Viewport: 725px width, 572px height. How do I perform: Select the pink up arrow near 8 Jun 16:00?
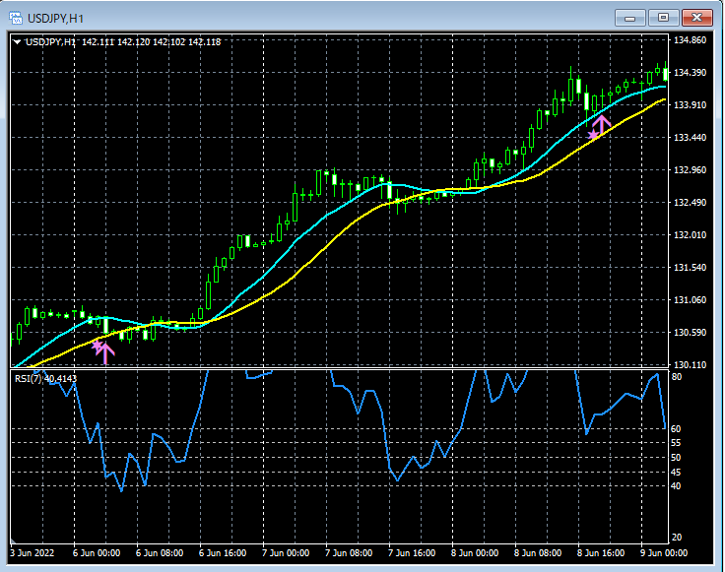click(602, 125)
